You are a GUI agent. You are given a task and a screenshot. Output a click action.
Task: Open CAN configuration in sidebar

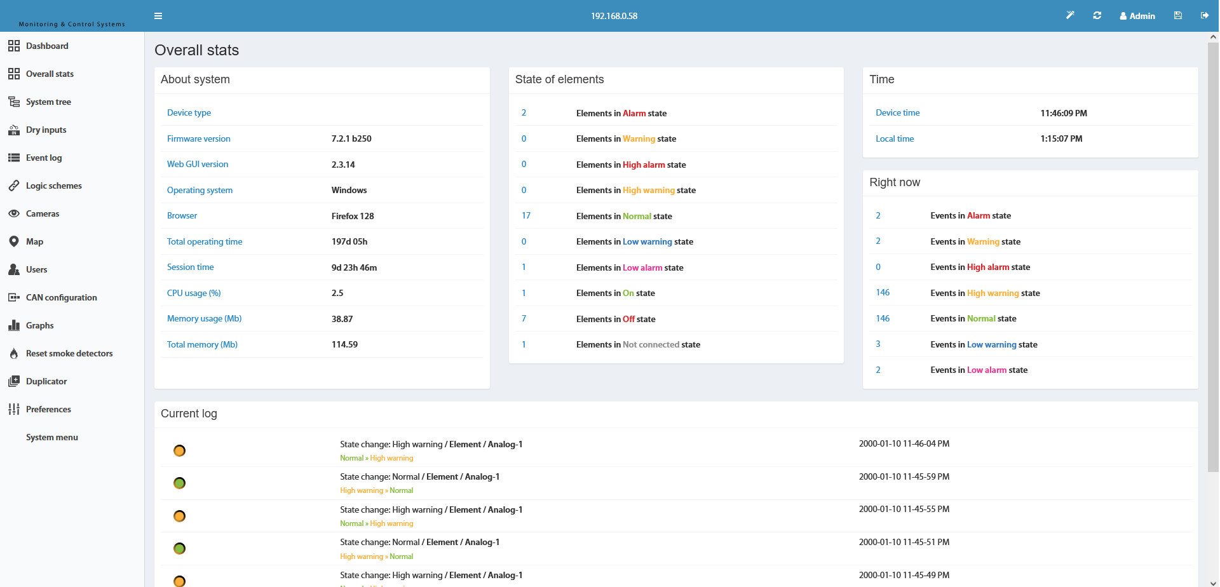62,297
